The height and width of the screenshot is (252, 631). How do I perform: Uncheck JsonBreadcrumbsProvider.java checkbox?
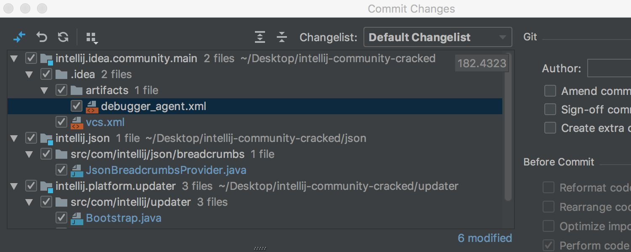61,170
